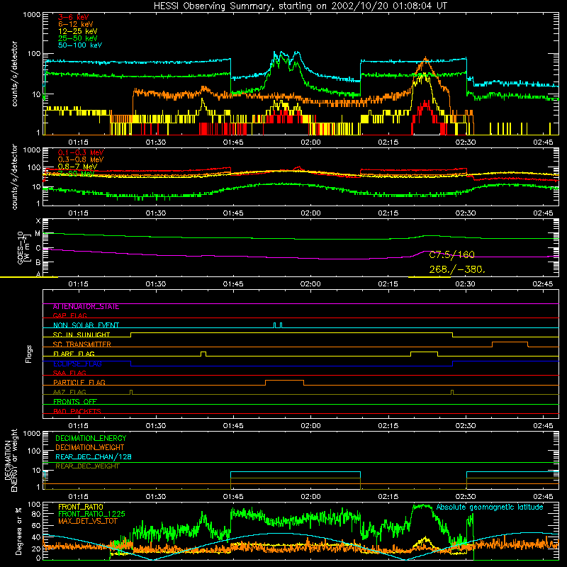Click the 0.8-7 MeV legend label
This screenshot has height=567, width=567.
[77, 167]
